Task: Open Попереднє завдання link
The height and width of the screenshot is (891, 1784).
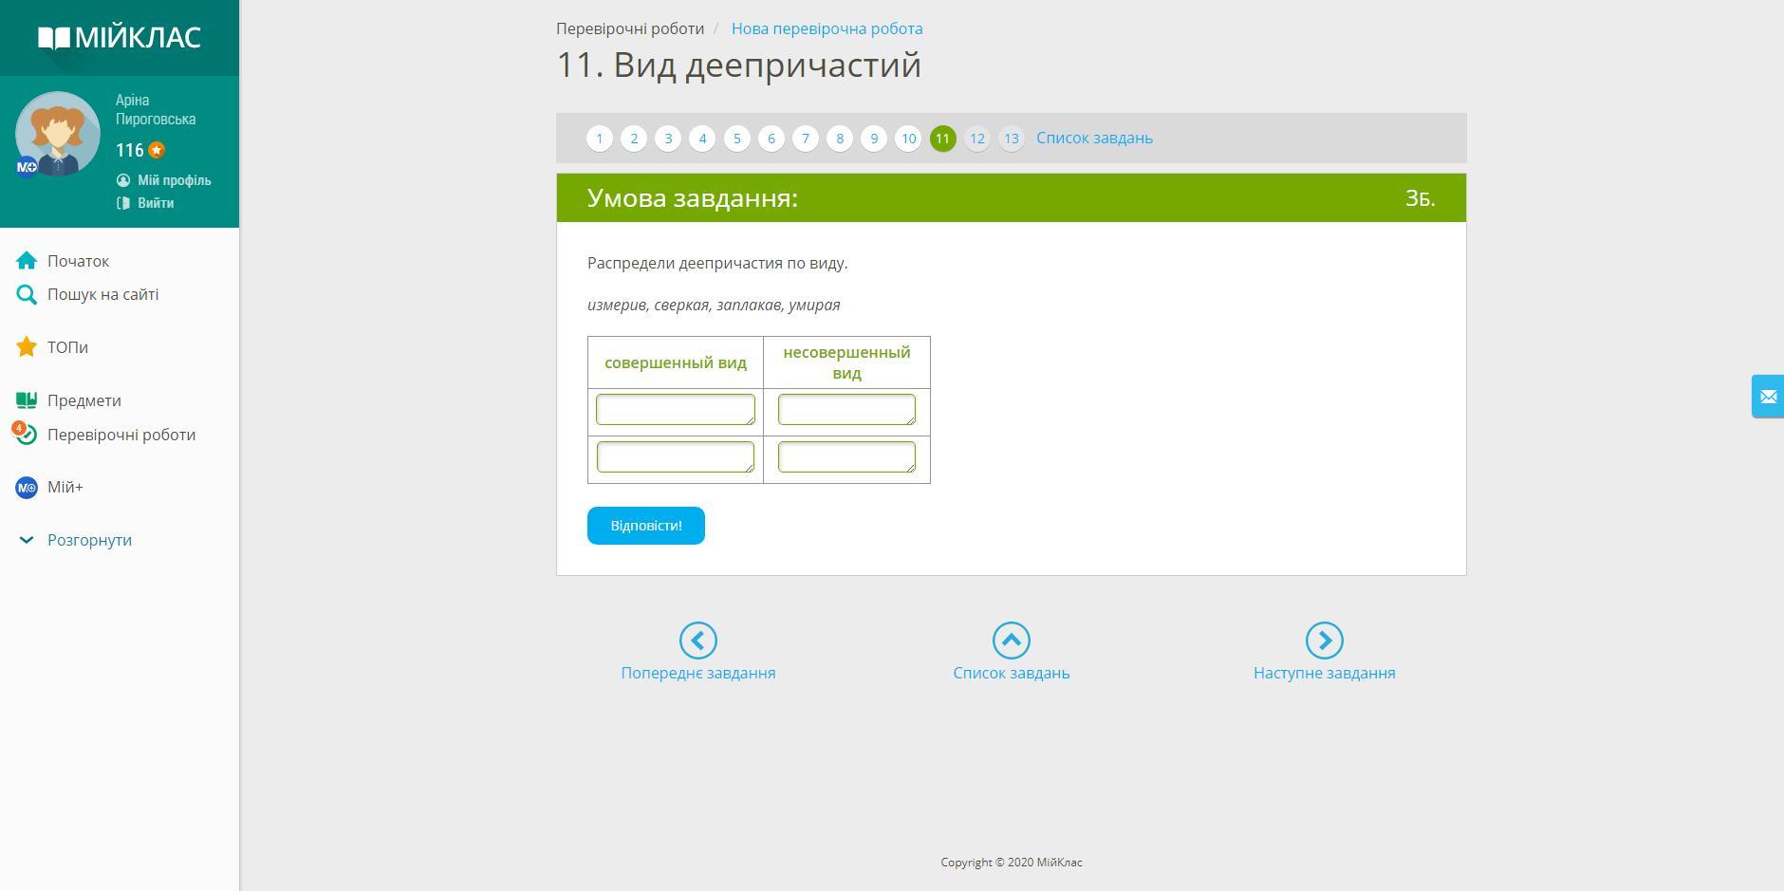Action: (698, 673)
